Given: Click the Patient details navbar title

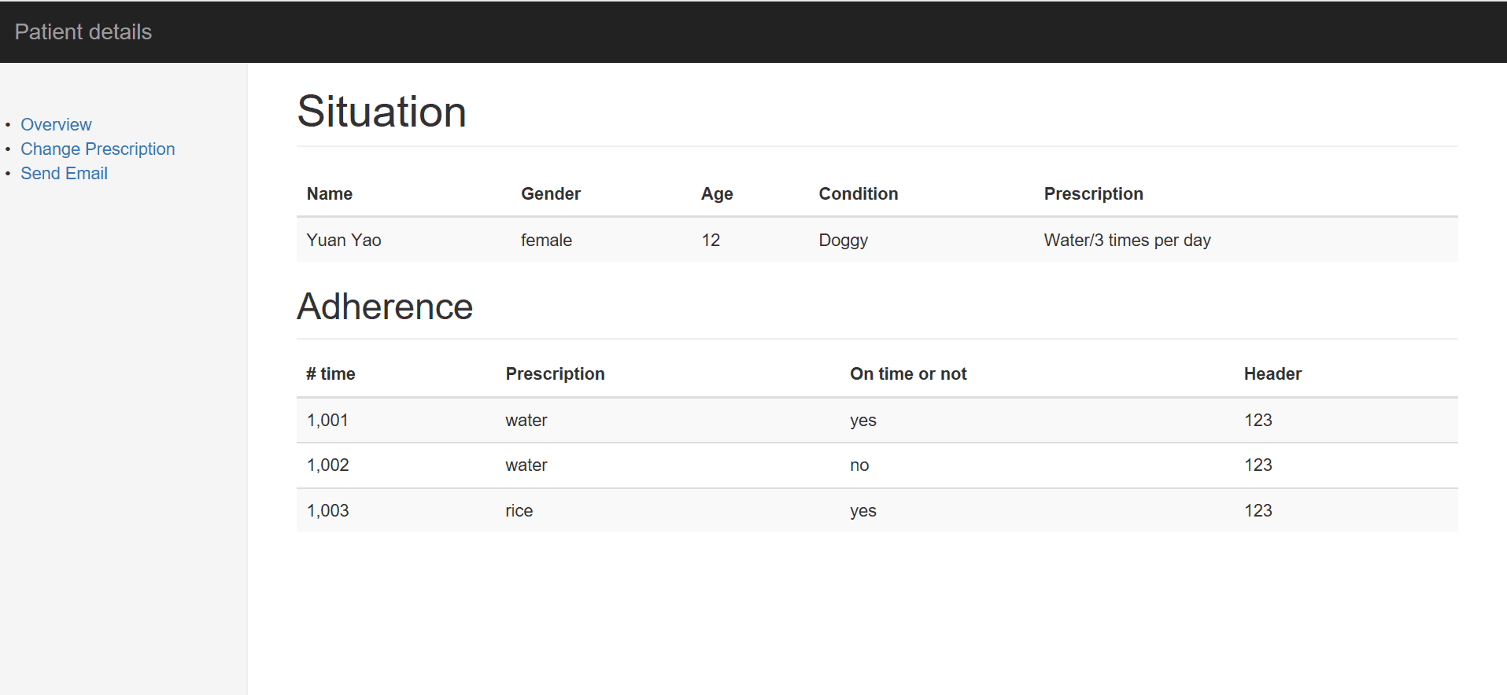Looking at the screenshot, I should point(83,32).
